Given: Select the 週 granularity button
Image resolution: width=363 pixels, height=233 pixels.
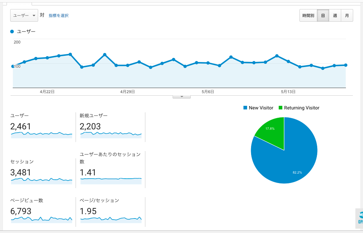Looking at the screenshot, I should tap(335, 16).
